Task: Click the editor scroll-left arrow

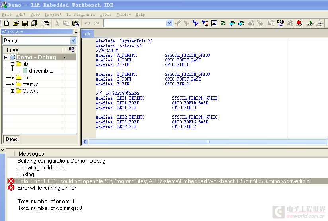Action: [84, 142]
